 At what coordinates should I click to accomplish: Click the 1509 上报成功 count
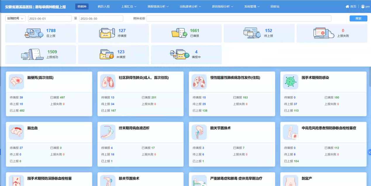tap(52, 52)
